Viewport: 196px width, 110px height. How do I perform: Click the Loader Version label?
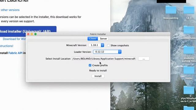point(83,52)
